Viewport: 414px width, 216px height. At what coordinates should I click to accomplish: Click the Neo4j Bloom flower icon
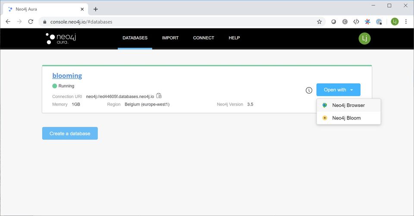coord(325,118)
